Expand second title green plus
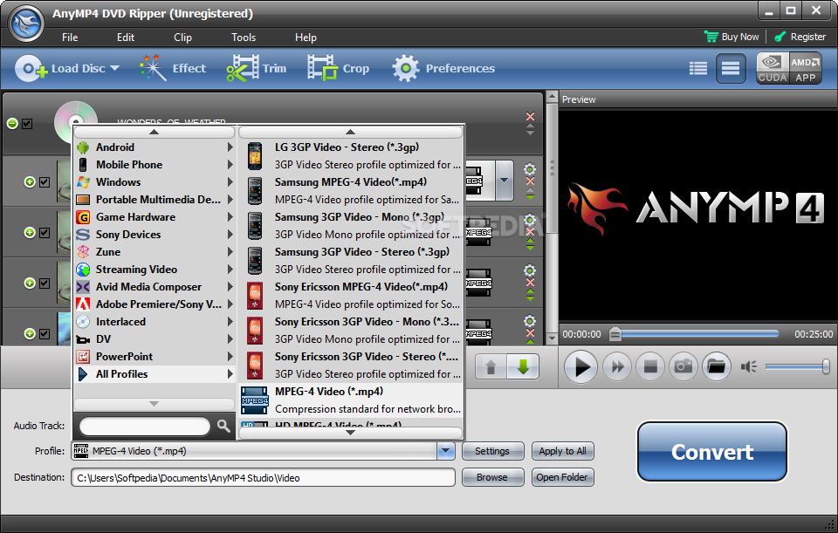The image size is (838, 533). click(30, 232)
